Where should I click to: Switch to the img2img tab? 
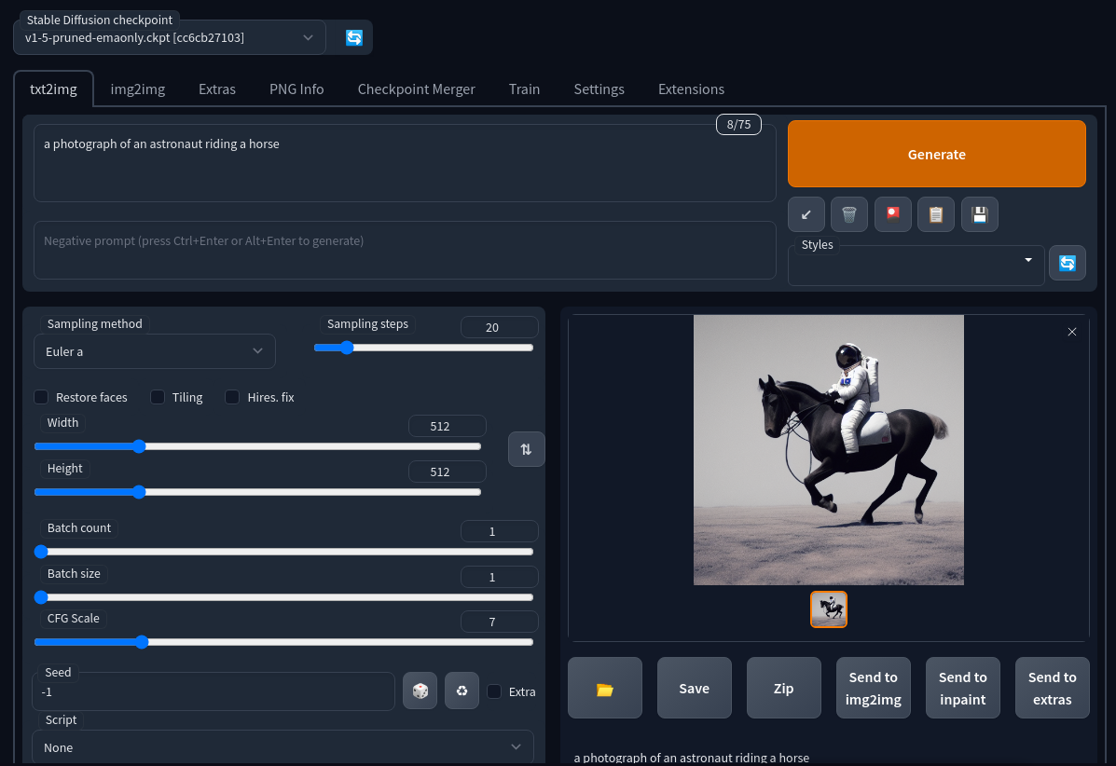click(x=138, y=89)
